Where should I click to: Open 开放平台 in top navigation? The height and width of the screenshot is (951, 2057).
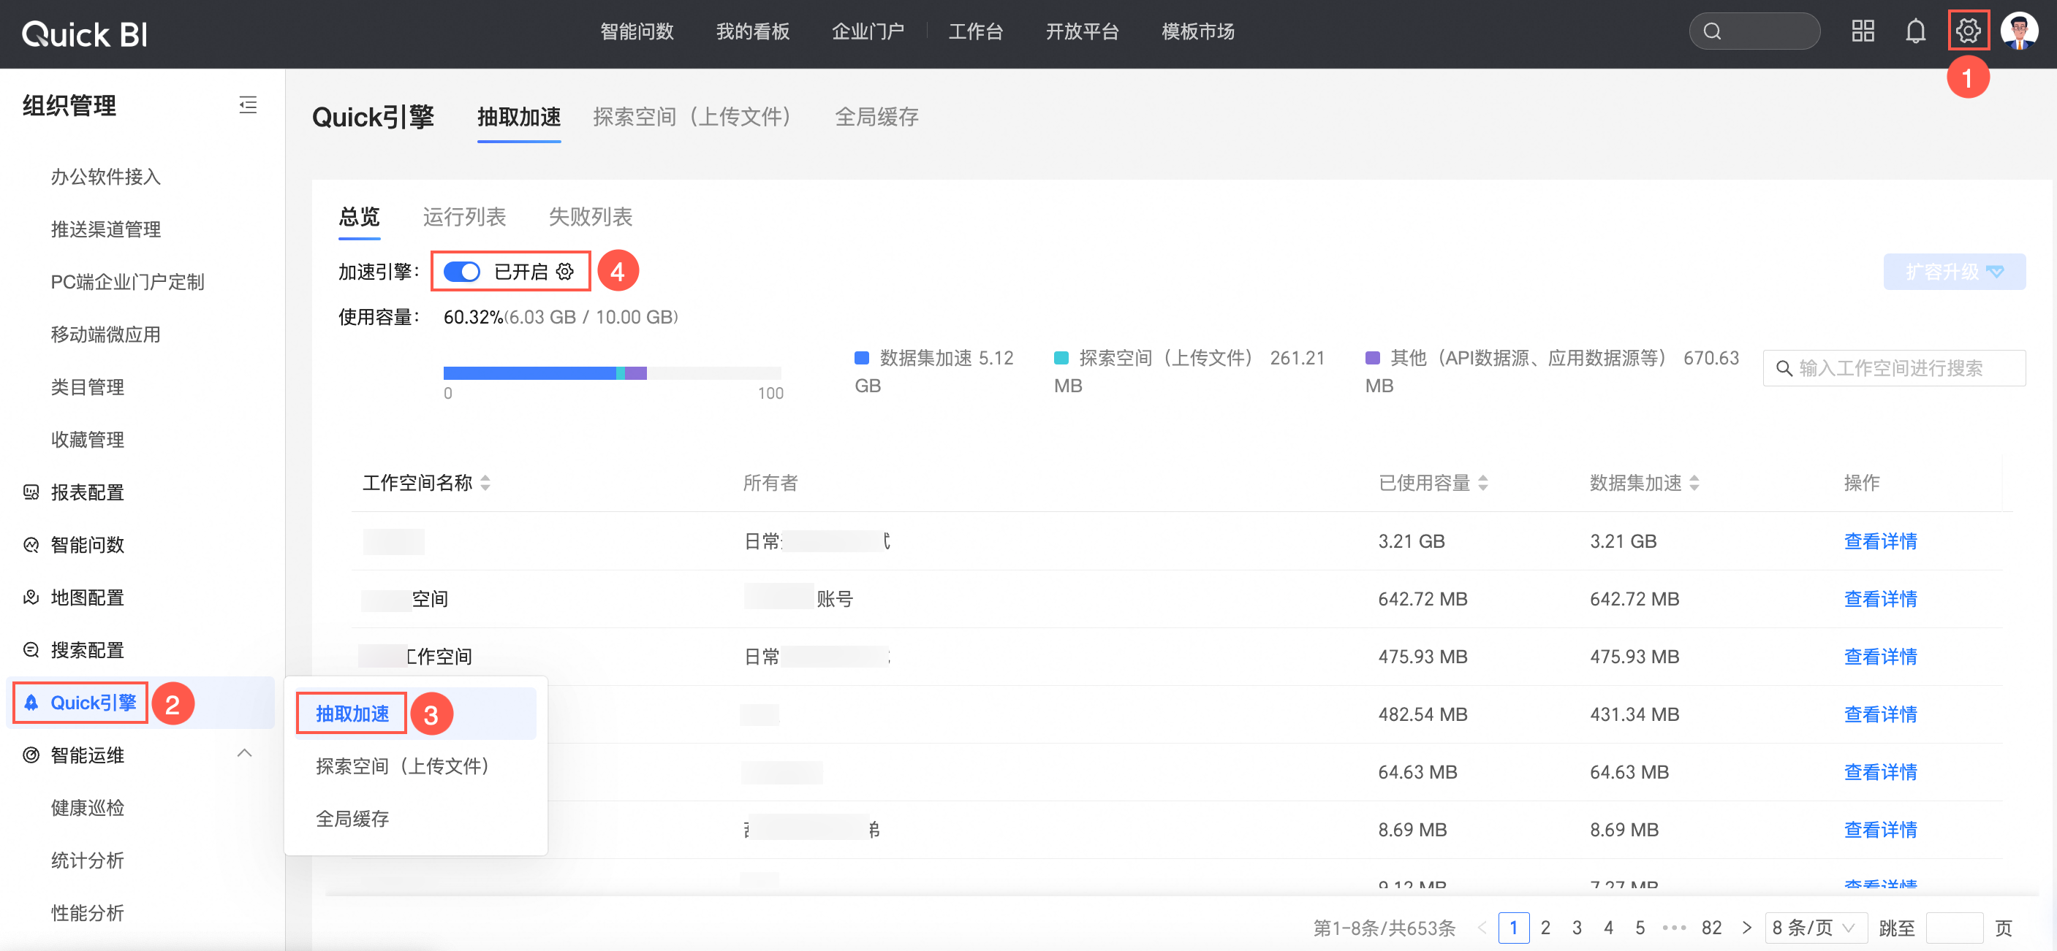[x=1082, y=31]
